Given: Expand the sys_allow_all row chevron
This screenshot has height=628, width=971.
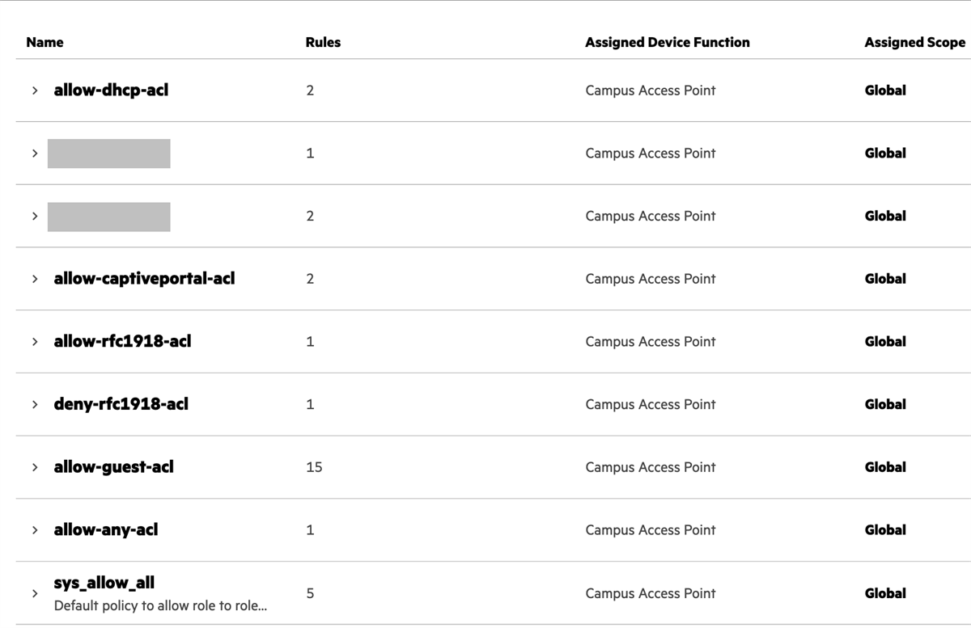Looking at the screenshot, I should pos(35,593).
